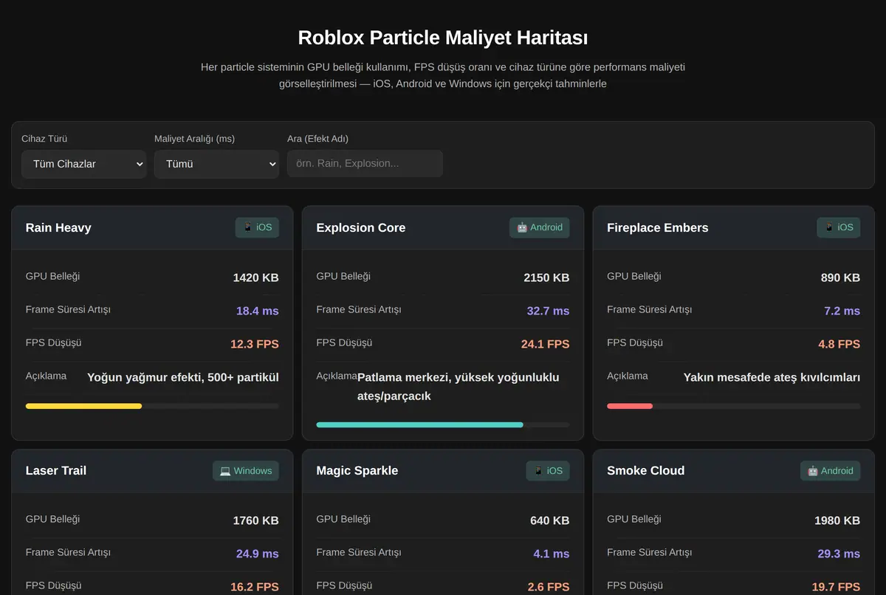
Task: Select the Laser Trail card title
Action: click(56, 471)
